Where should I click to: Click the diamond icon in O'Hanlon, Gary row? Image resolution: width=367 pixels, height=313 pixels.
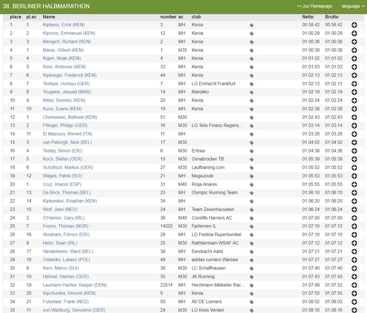(x=252, y=218)
